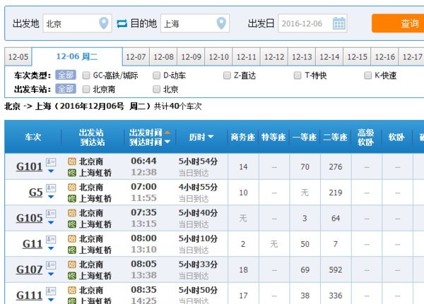Image resolution: width=424 pixels, height=304 pixels.
Task: Click the schedule card icon beside G5
Action: 51,188
